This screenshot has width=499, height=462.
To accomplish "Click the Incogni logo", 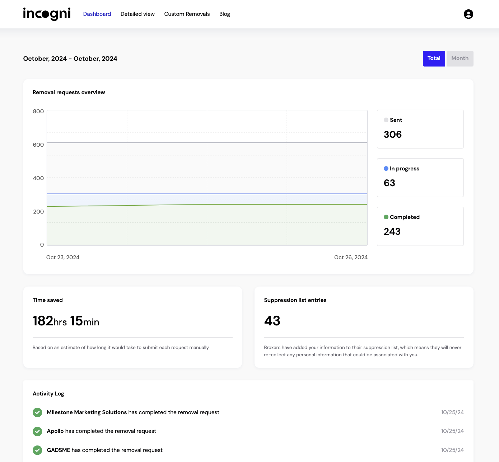I will [x=47, y=14].
